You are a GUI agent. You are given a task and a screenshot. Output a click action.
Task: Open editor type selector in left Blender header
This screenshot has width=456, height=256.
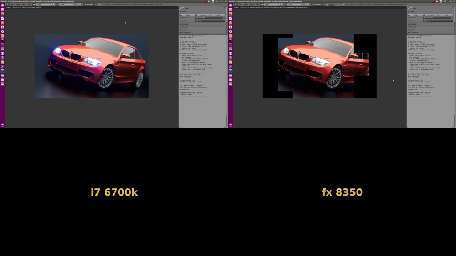pyautogui.click(x=8, y=4)
